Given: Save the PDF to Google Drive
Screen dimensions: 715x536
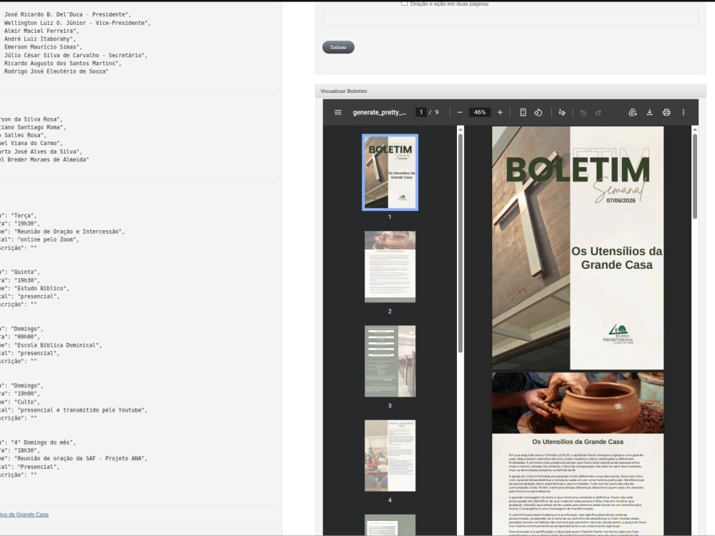Looking at the screenshot, I should click(x=633, y=112).
